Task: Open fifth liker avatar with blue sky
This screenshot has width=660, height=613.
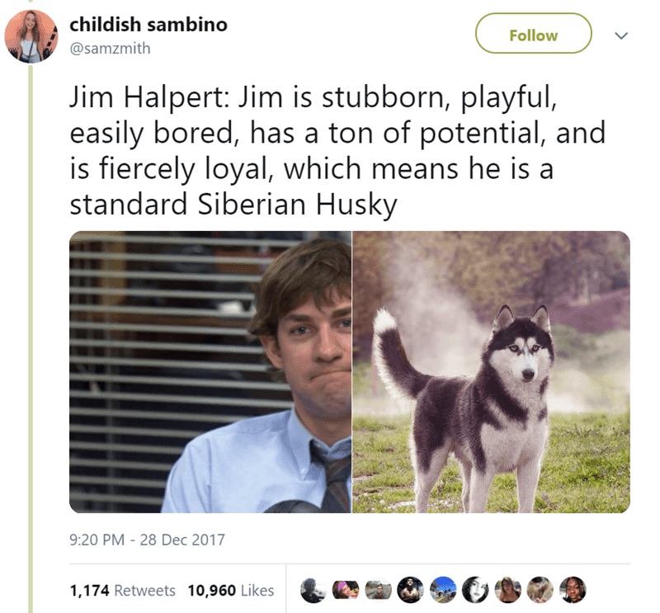Action: (x=443, y=590)
